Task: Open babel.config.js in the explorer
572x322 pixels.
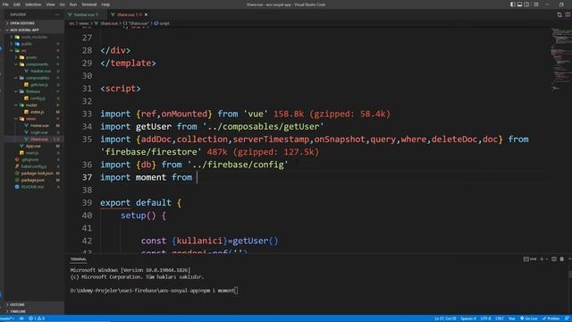Action: click(34, 166)
